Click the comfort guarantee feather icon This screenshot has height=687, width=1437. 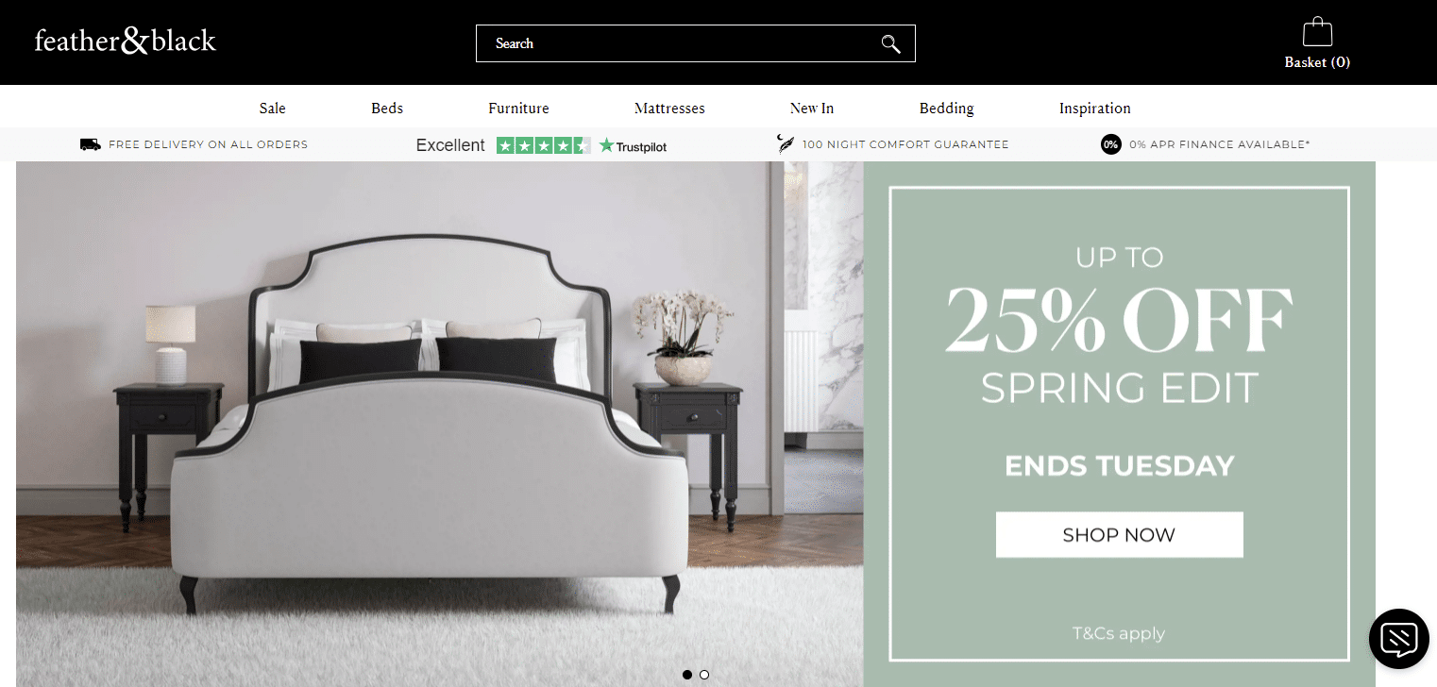tap(785, 144)
